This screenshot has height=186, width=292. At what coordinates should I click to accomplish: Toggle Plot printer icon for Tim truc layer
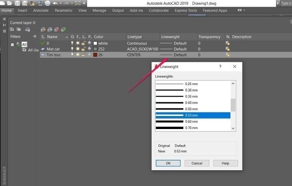(x=90, y=55)
